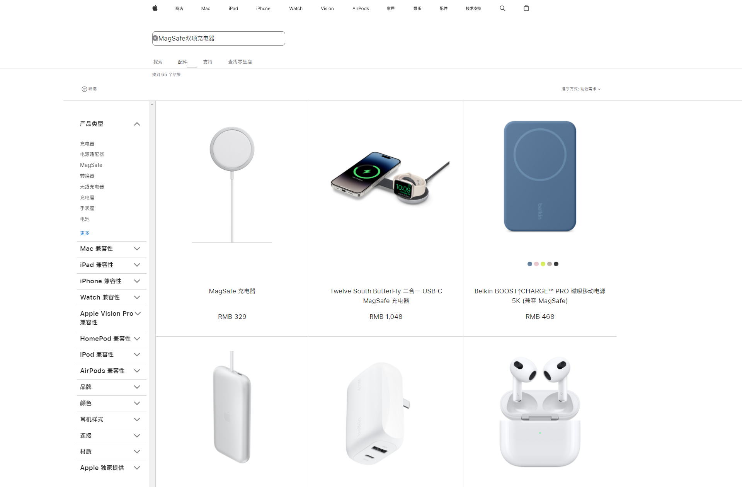Collapse the 产品类型 section chevron
The image size is (742, 487).
coord(137,124)
